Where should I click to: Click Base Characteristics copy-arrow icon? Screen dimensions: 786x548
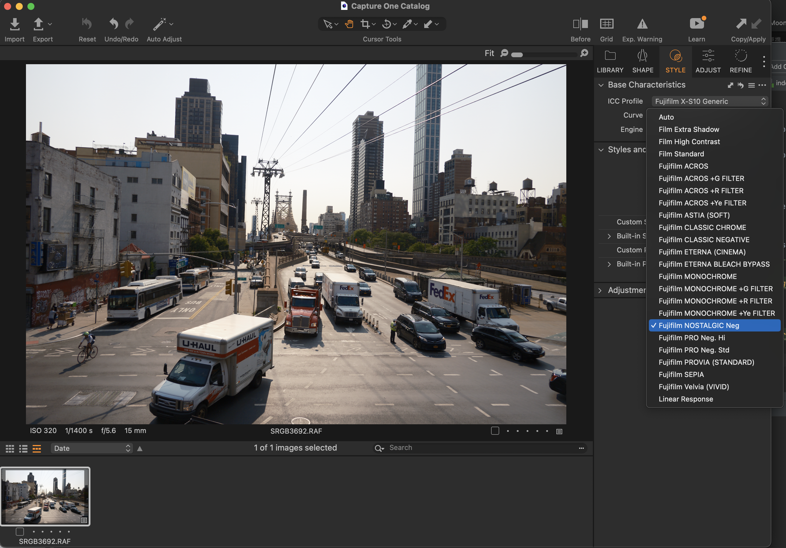point(731,85)
